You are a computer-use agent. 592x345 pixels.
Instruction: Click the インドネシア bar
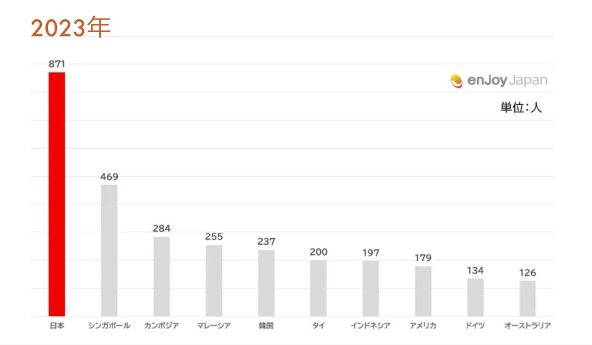click(x=370, y=288)
